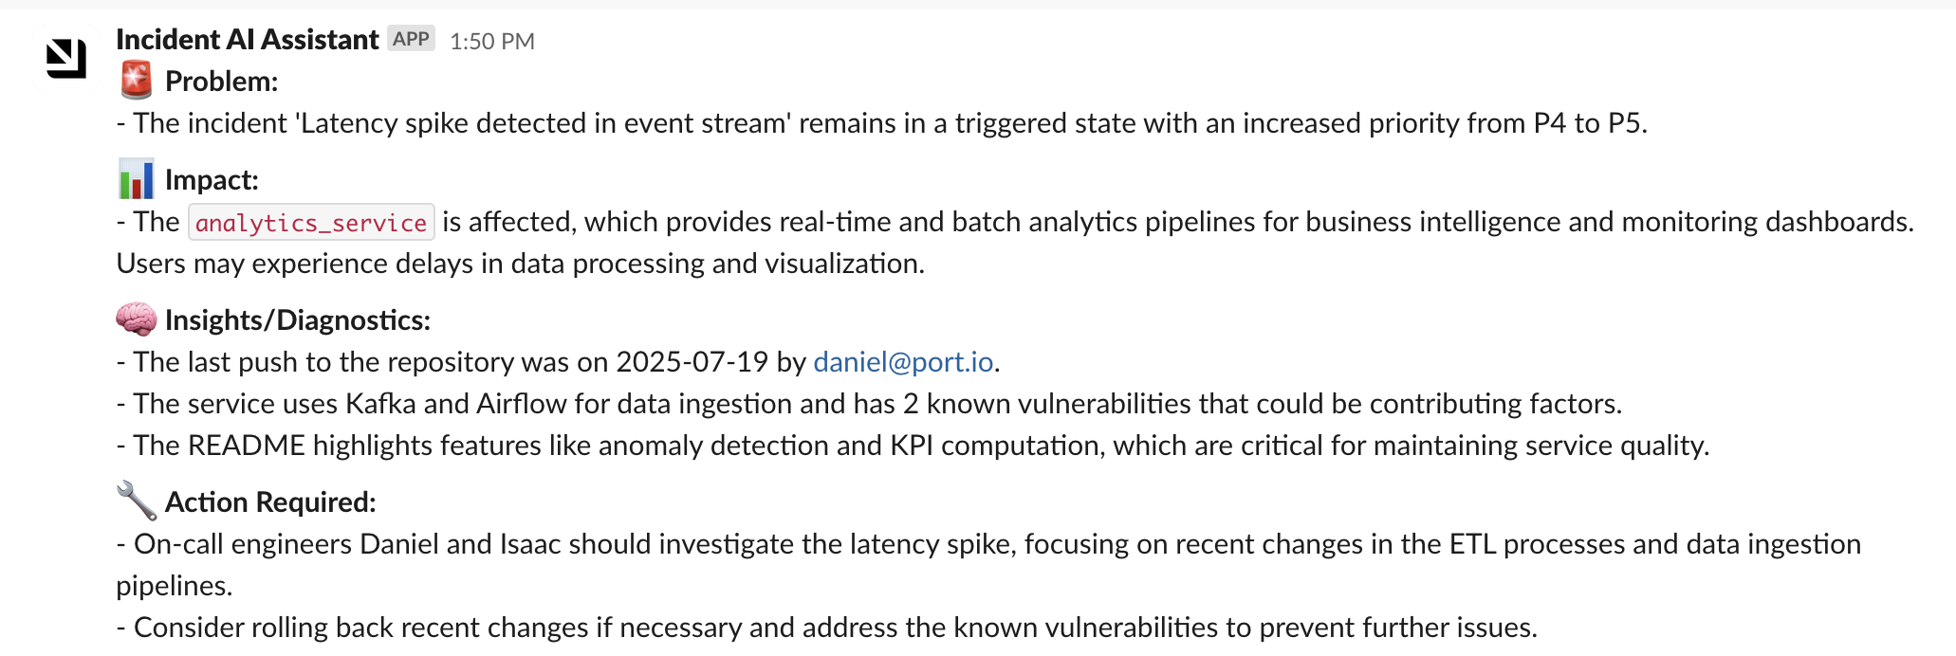Click the brain emoji beside Insights/Diagnostics
Image resolution: width=1956 pixels, height=656 pixels.
point(137,319)
